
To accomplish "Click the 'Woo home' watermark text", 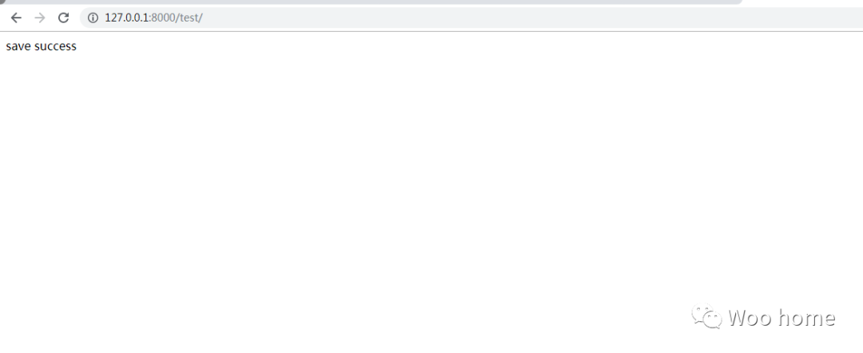I will (781, 318).
